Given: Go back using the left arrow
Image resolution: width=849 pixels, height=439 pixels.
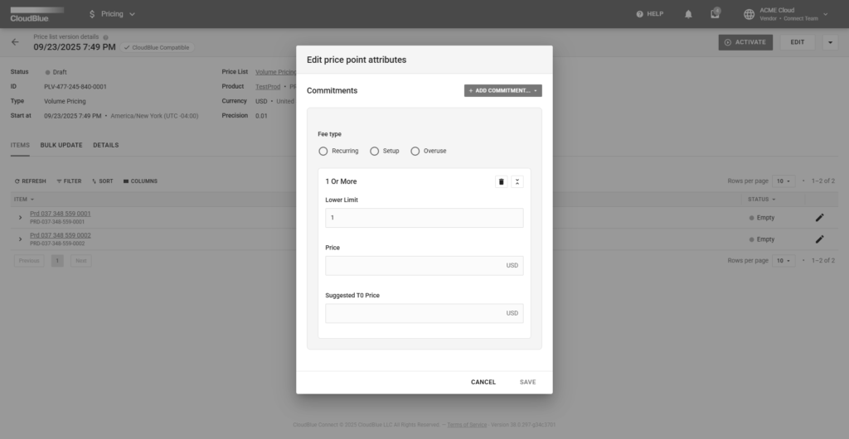Looking at the screenshot, I should (15, 42).
